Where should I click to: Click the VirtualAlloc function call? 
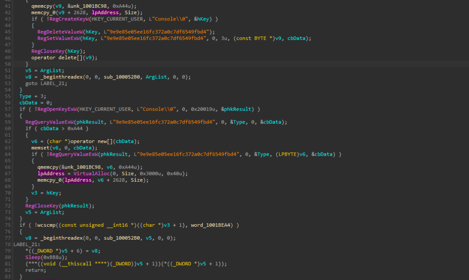pos(92,174)
